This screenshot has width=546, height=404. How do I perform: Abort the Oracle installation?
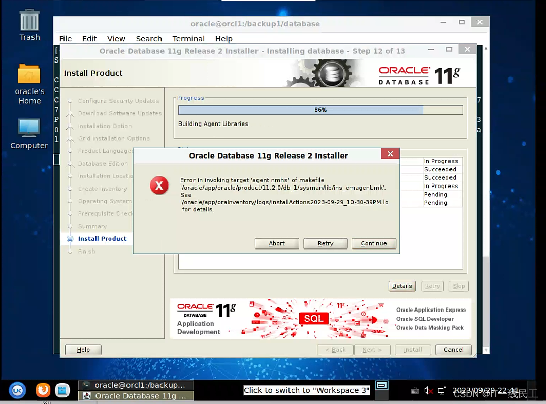tap(277, 243)
